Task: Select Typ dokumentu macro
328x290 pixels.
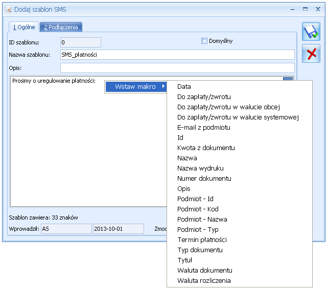Action: point(240,250)
